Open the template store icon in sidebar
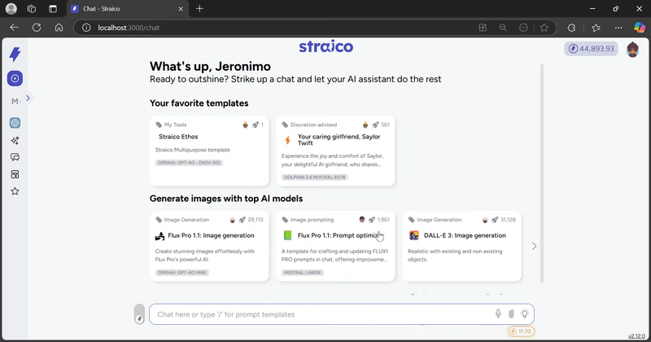This screenshot has height=342, width=651. pyautogui.click(x=15, y=174)
